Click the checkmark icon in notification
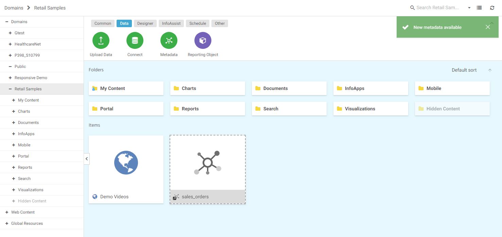Screen dimensions: 502x237 click(405, 27)
